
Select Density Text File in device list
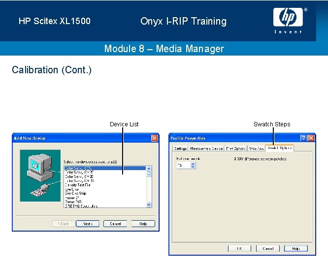click(x=105, y=185)
